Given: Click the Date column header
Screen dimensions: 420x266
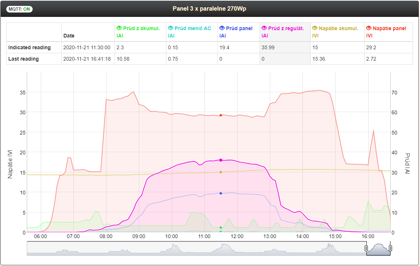Looking at the screenshot, I should 69,36.
